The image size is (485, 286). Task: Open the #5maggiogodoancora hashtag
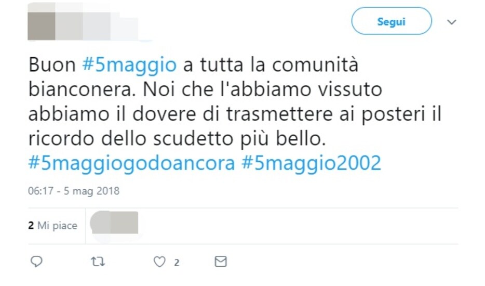[x=131, y=163]
